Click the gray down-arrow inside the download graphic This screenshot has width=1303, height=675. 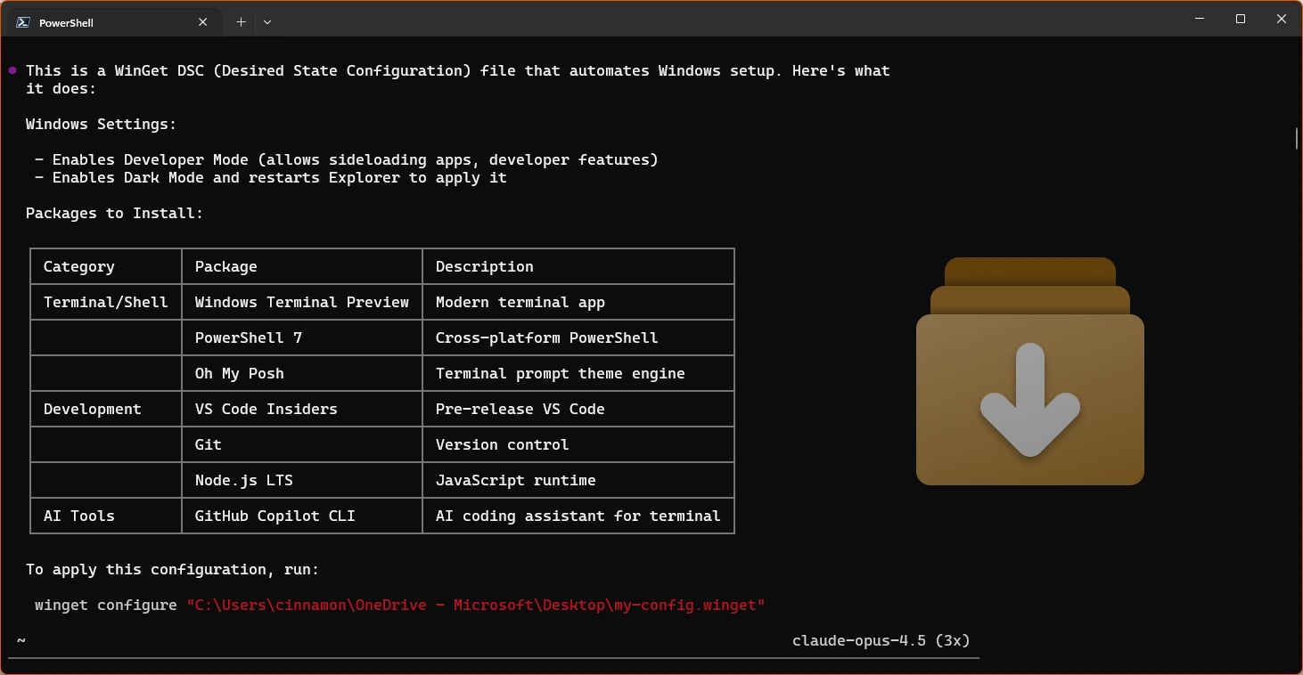coord(1032,399)
